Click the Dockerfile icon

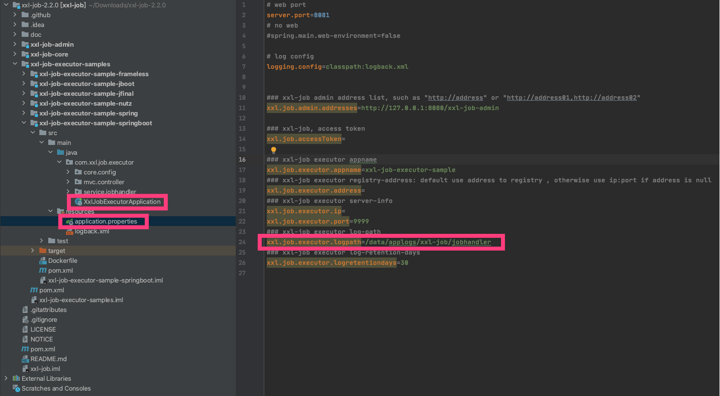(43, 261)
